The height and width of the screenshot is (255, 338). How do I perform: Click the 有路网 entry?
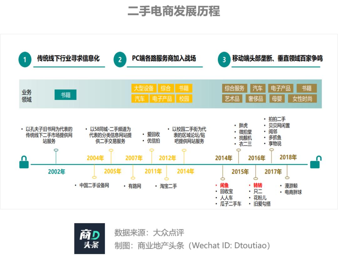(x=135, y=186)
